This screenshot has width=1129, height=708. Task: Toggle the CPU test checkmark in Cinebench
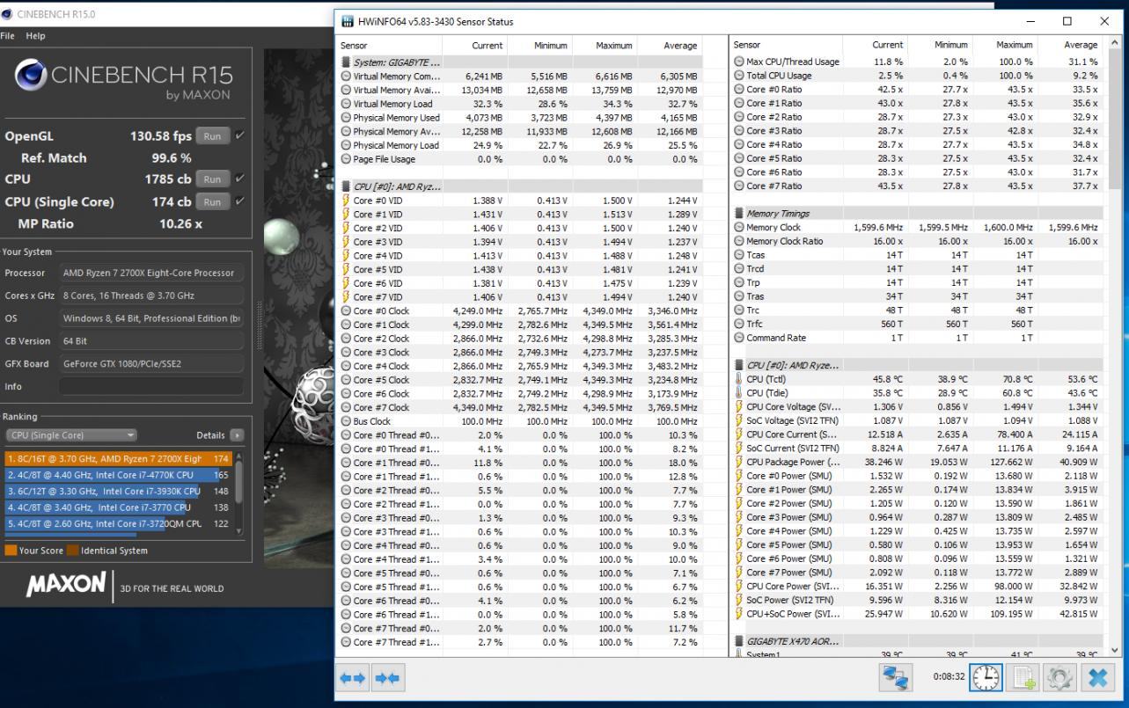(240, 179)
